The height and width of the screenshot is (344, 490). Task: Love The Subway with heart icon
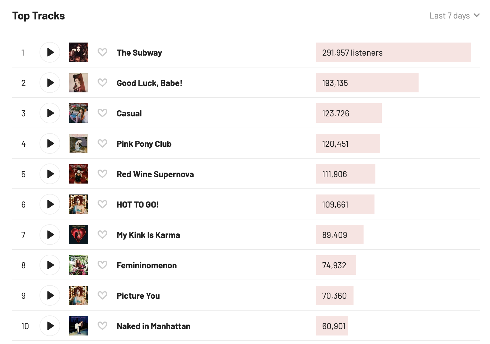[102, 52]
